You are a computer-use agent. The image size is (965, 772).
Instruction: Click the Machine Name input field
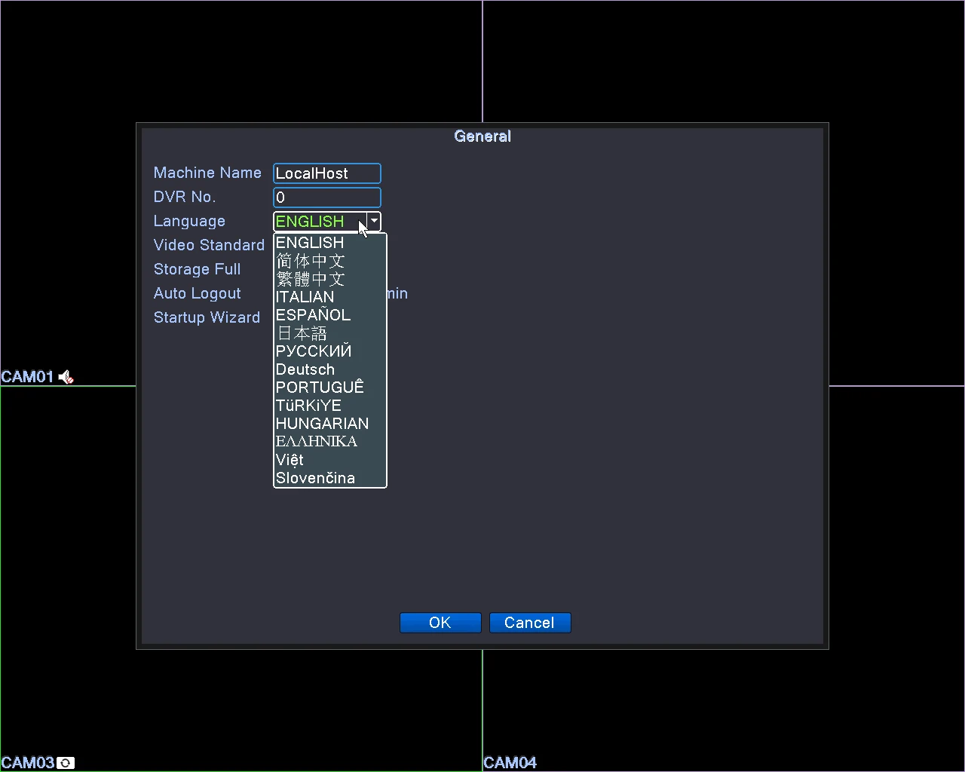[327, 173]
